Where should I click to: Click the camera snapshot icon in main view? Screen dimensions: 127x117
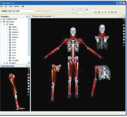[x=124, y=42]
